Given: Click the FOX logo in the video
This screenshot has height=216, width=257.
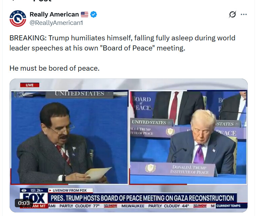Looking at the screenshot, I should [34, 198].
